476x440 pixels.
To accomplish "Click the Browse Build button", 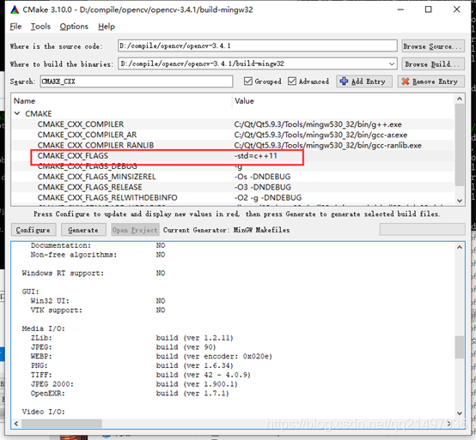I will click(433, 64).
